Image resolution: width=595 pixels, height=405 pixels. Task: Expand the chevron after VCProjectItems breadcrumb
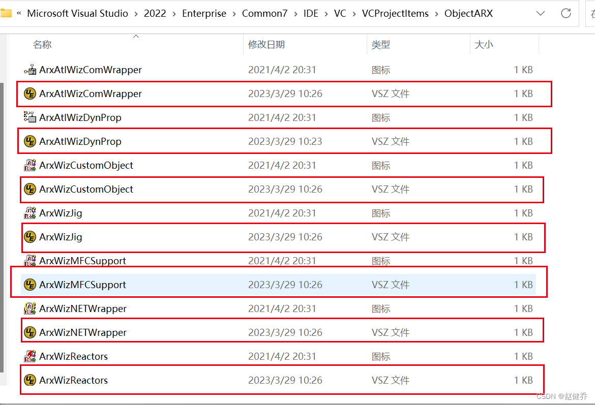coord(436,14)
